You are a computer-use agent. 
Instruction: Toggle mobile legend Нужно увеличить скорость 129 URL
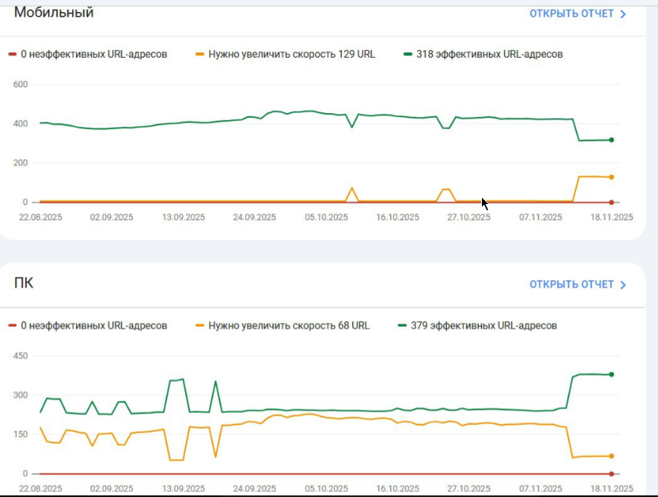pos(285,54)
